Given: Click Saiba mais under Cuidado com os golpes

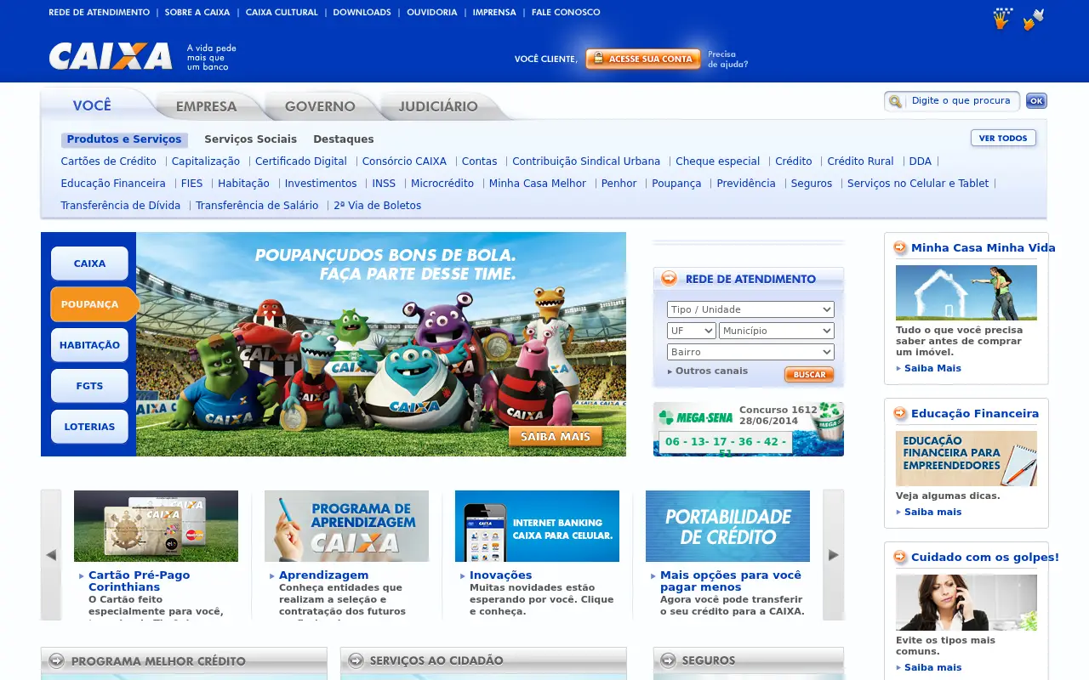Looking at the screenshot, I should [x=932, y=667].
